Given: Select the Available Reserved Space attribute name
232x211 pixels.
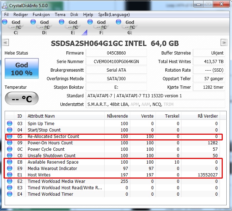Looking at the screenshot, I should point(53,162).
